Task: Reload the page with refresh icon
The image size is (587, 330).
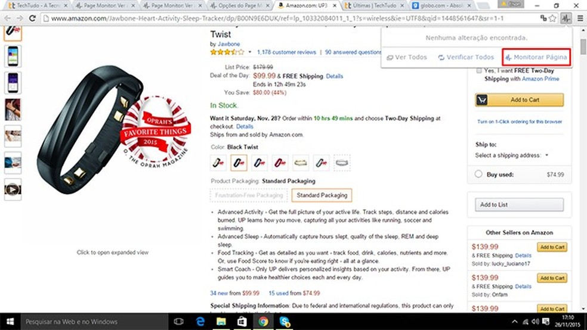Action: (32, 18)
